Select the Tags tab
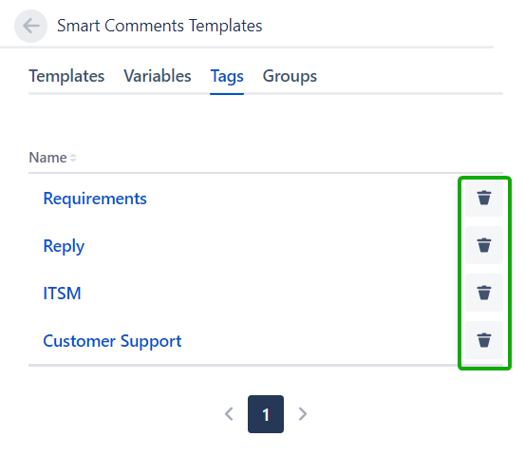The width and height of the screenshot is (525, 456). click(x=227, y=77)
